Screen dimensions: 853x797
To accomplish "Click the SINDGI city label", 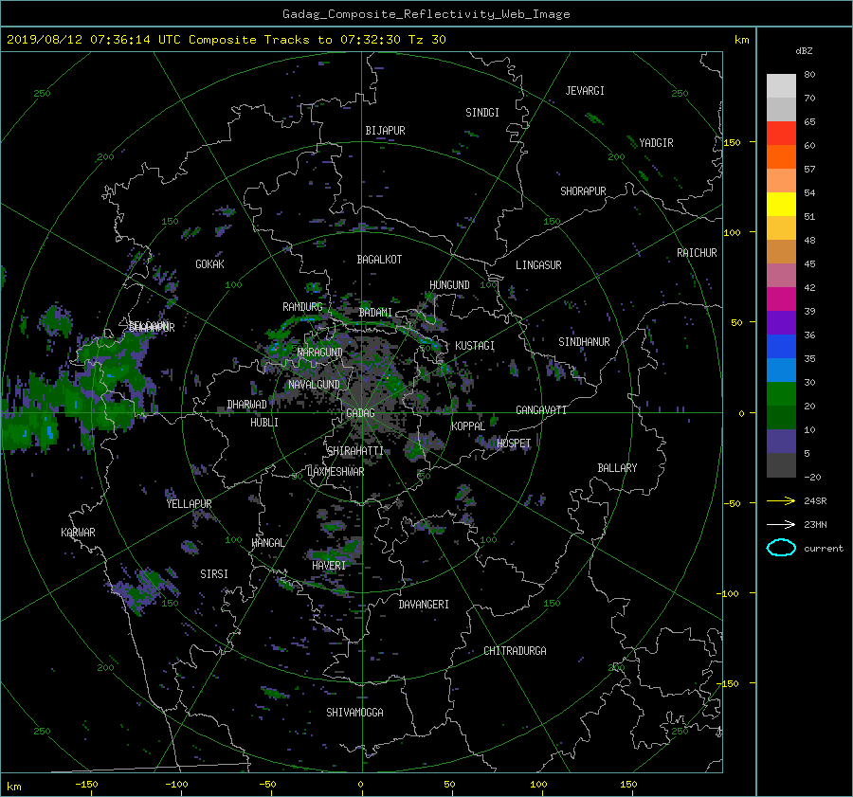I will (482, 113).
